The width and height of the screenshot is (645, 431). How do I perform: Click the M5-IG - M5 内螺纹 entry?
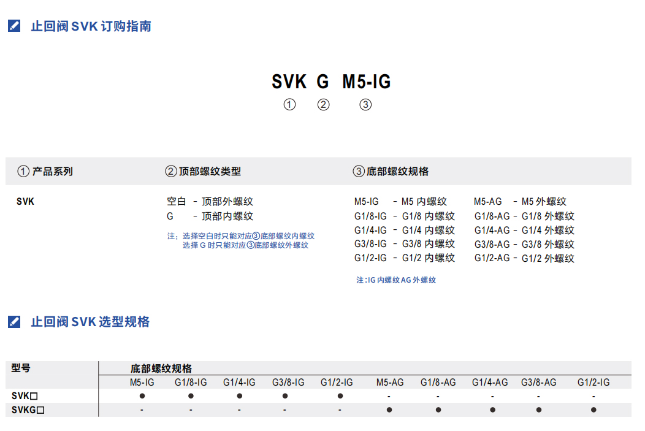400,202
